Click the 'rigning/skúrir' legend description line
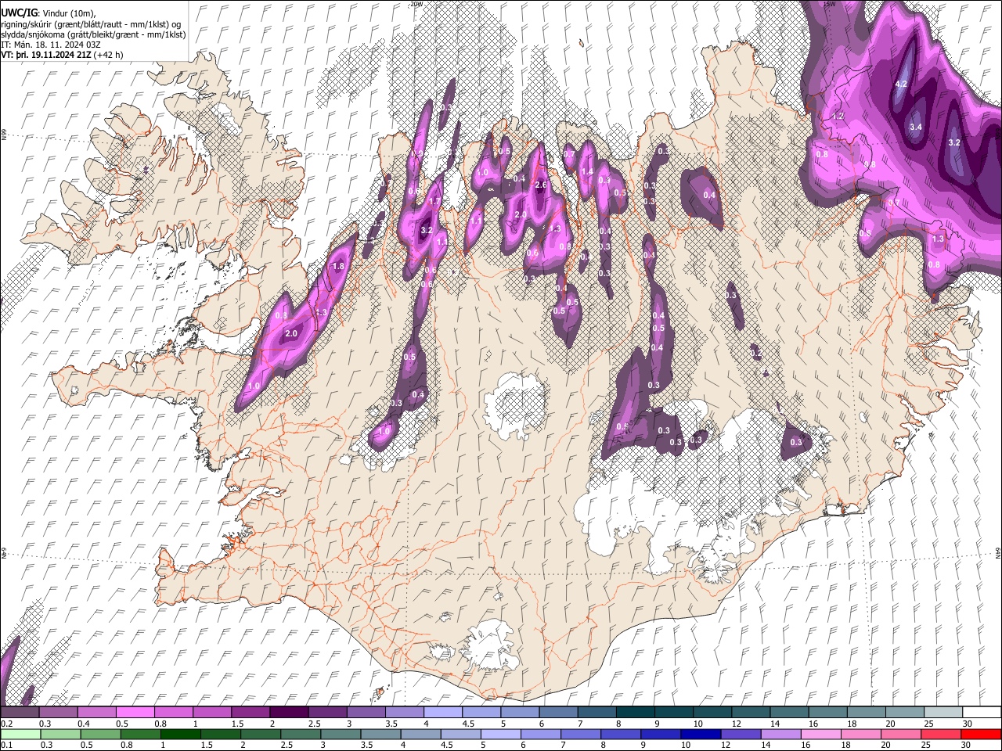 tap(91, 24)
